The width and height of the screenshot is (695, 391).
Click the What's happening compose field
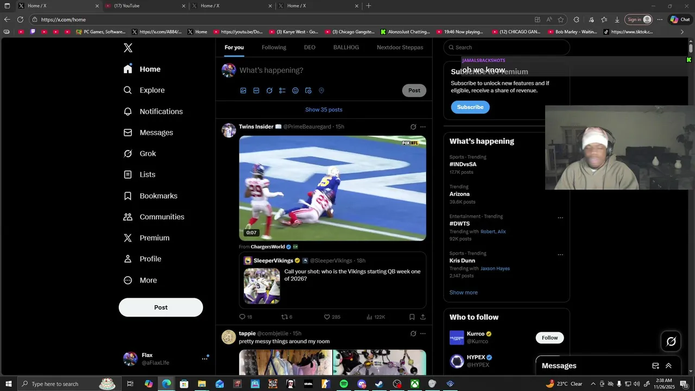331,70
